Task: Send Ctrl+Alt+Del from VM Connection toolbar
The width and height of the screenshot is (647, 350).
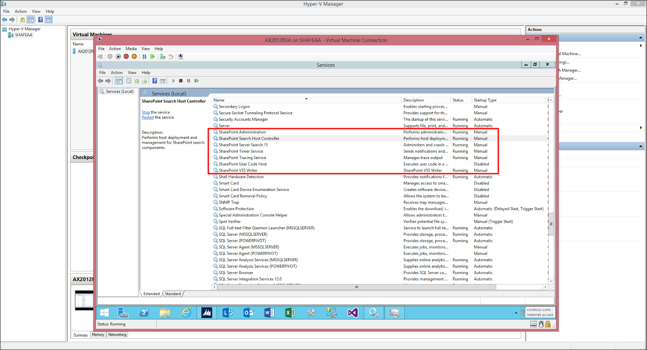Action: (100, 57)
